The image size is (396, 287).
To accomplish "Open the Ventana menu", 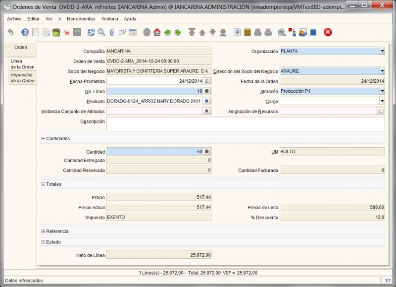I will (x=109, y=19).
